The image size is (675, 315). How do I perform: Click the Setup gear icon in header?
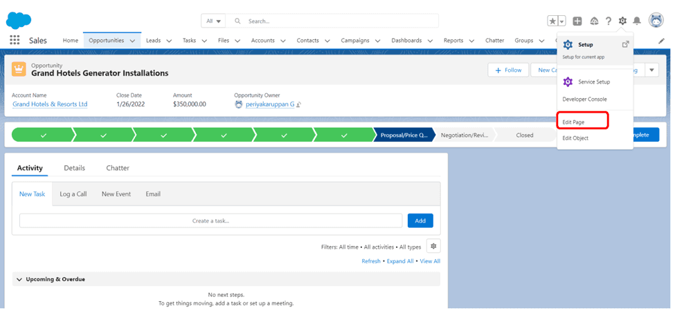(x=622, y=21)
